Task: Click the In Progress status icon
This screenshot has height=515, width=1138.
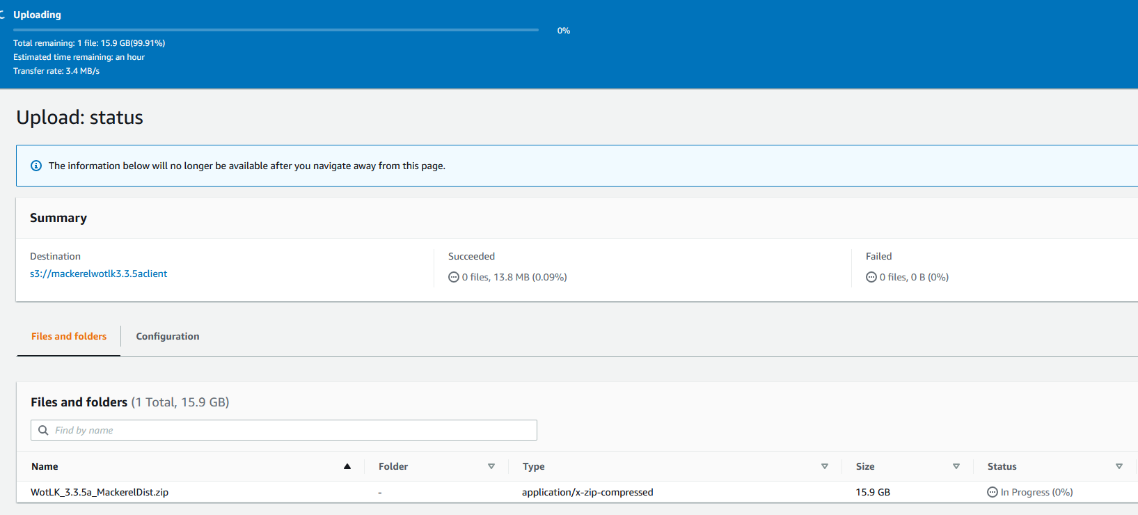Action: (x=993, y=492)
